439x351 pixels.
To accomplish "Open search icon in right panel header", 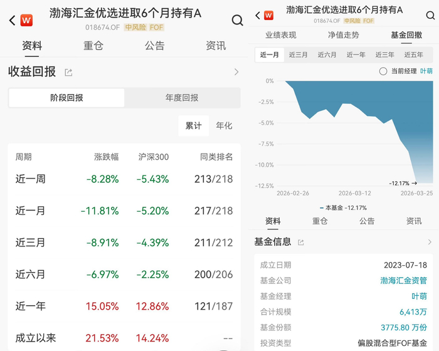I will pos(430,15).
